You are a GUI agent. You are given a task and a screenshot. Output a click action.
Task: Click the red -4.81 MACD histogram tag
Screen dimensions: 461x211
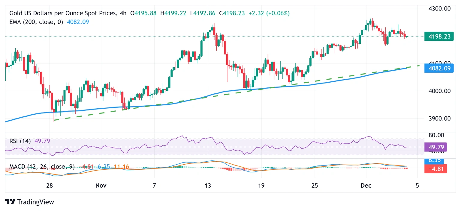[x=436, y=169]
